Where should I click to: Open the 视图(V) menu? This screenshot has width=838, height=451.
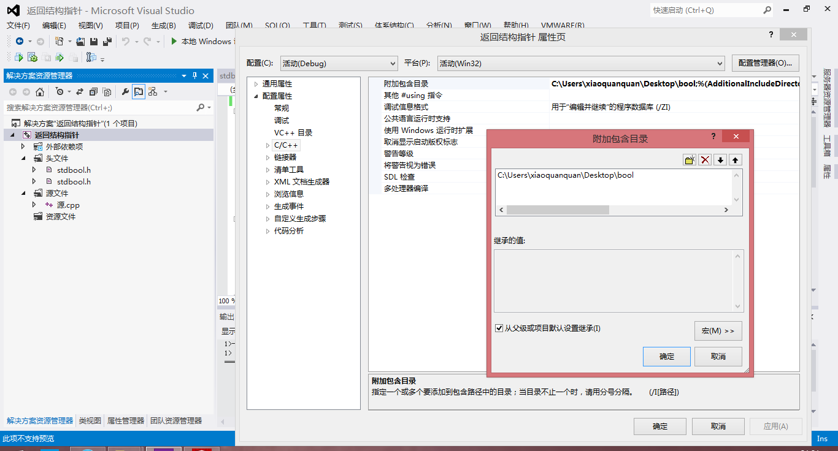point(91,25)
